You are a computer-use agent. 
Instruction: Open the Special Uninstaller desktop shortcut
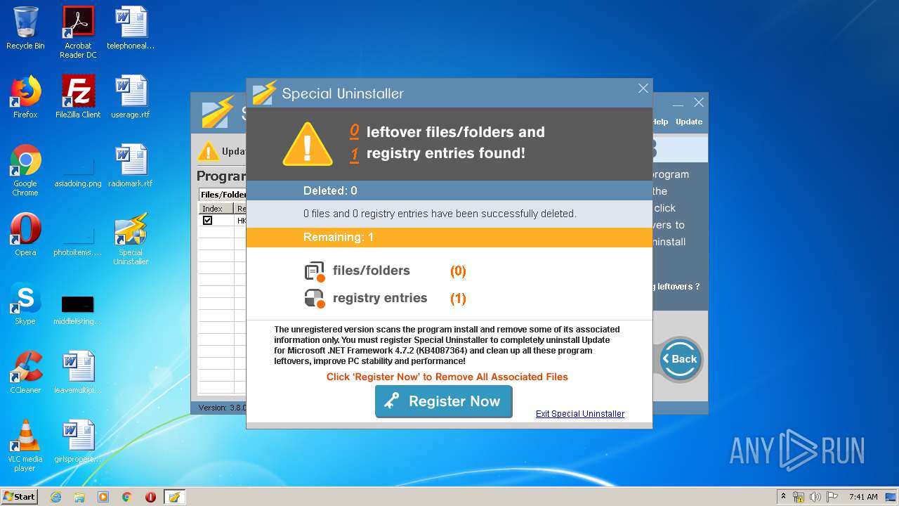131,239
